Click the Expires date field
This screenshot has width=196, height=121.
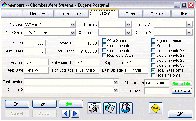tap(36, 62)
